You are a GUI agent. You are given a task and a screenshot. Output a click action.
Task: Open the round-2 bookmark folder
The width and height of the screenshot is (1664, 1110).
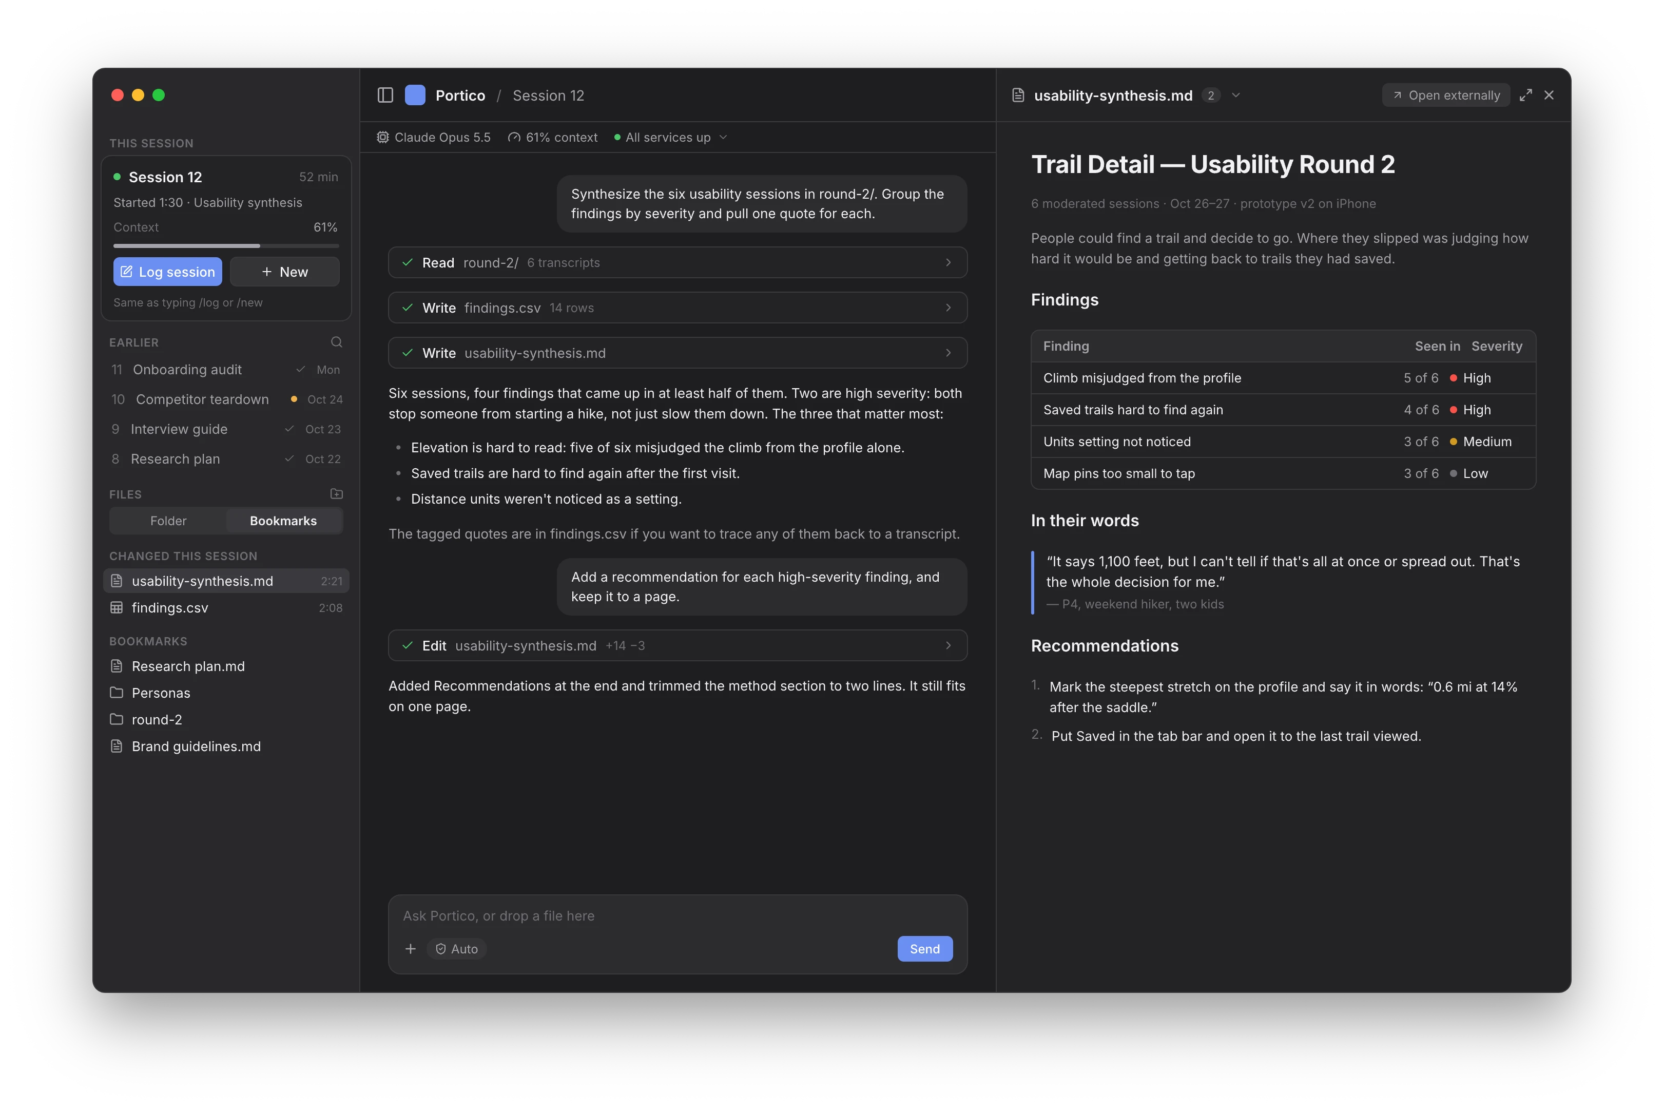pyautogui.click(x=226, y=719)
